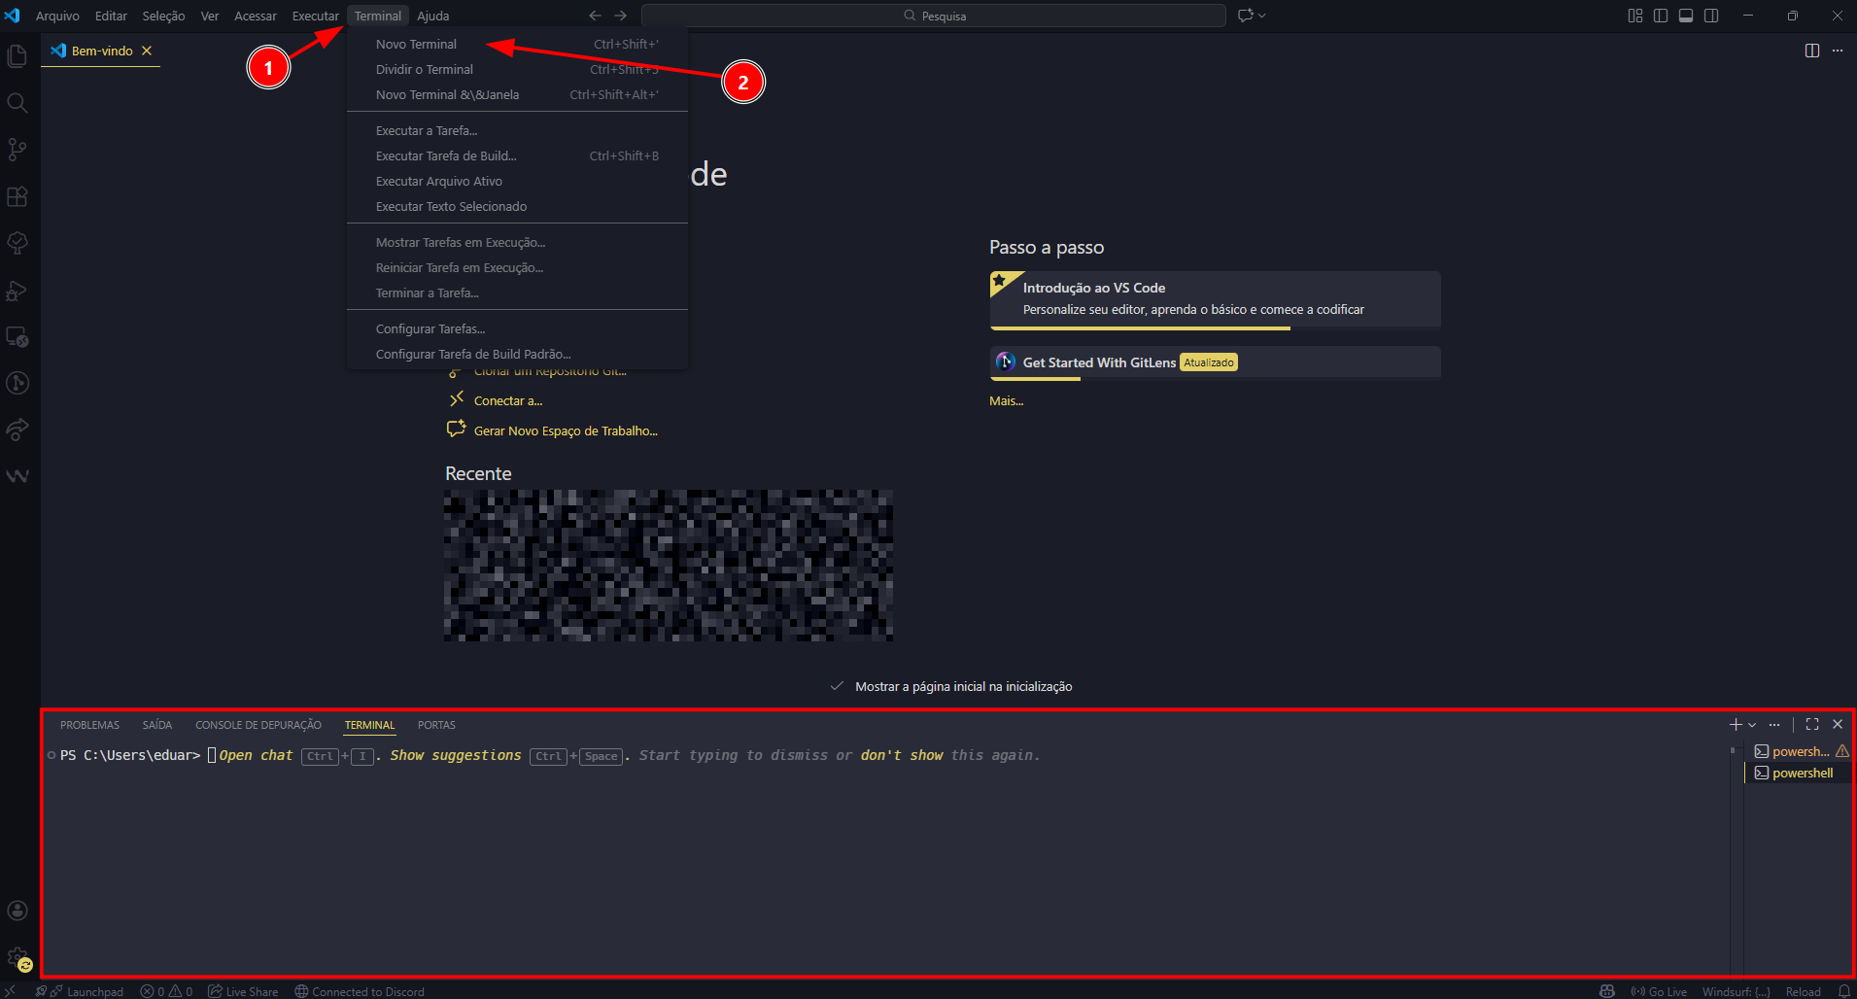
Task: Toggle the primary side bar layout button
Action: tap(1661, 16)
